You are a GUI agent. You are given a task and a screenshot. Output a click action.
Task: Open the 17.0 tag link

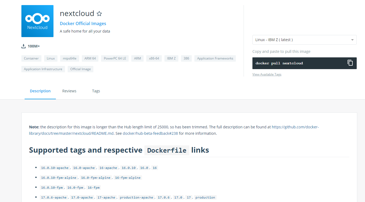(178, 197)
